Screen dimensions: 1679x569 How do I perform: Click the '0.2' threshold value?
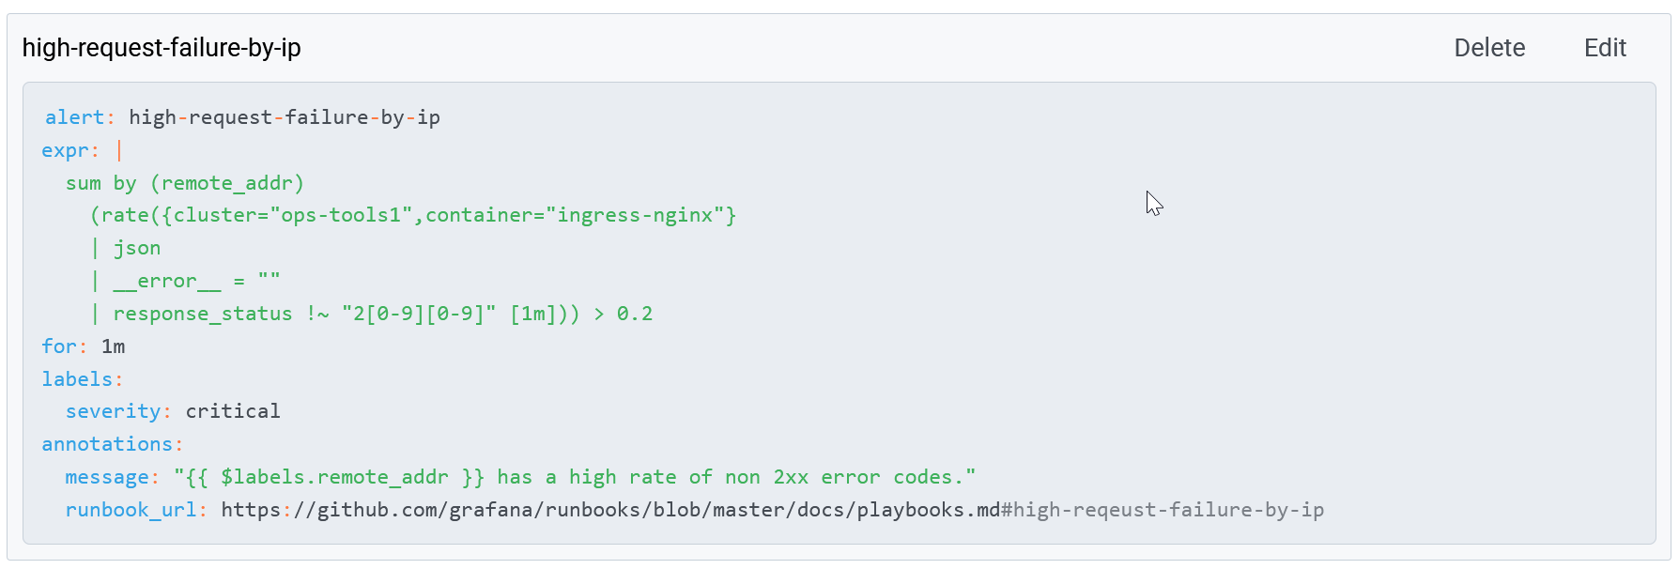pyautogui.click(x=634, y=314)
